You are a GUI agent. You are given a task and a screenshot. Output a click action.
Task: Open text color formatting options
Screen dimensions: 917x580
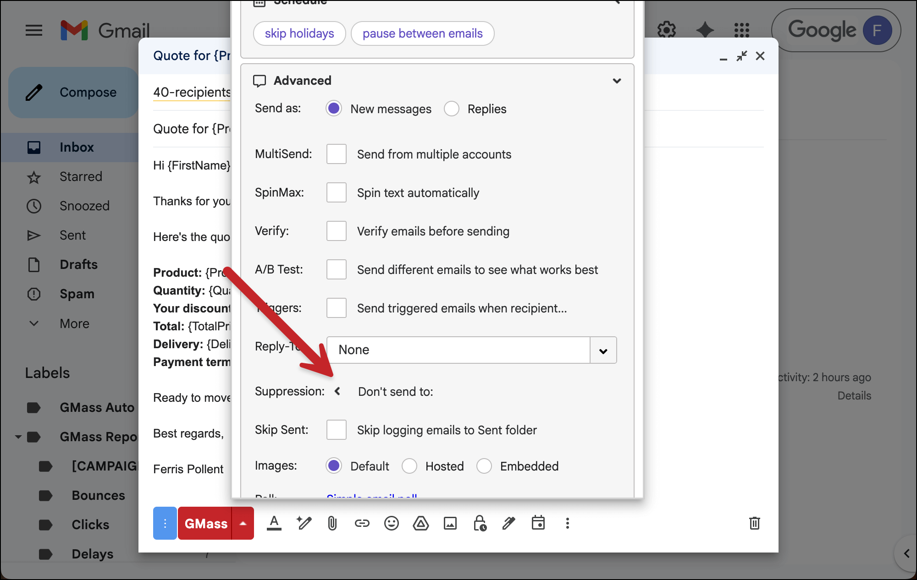274,523
